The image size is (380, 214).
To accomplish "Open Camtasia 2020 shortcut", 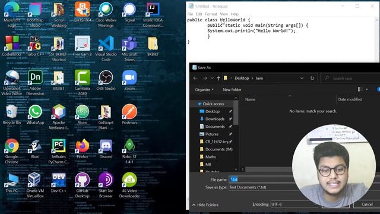I will pos(83,83).
